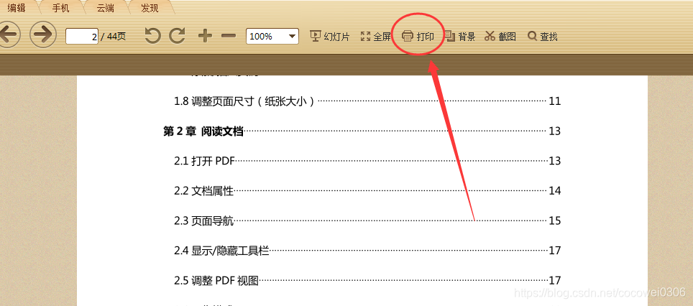
Task: Click page number 15 for 页面导航
Action: coord(555,221)
